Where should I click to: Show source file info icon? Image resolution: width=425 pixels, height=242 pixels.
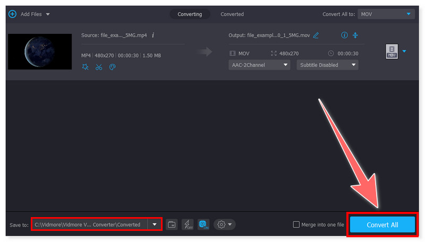[153, 35]
